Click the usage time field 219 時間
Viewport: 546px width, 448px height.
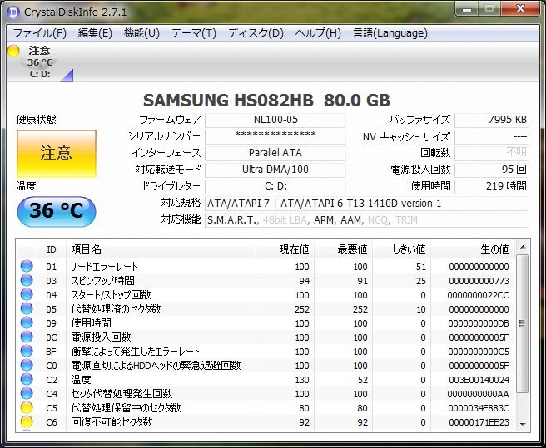click(492, 186)
